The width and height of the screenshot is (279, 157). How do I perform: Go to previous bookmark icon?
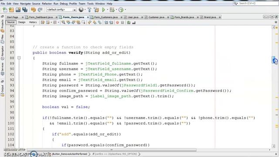89,22
